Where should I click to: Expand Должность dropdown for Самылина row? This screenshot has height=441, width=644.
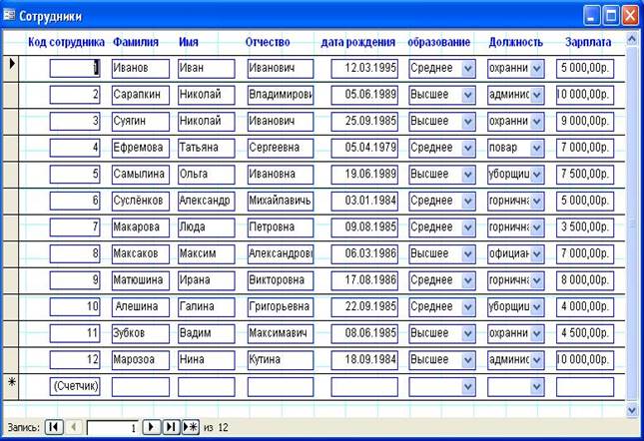536,174
